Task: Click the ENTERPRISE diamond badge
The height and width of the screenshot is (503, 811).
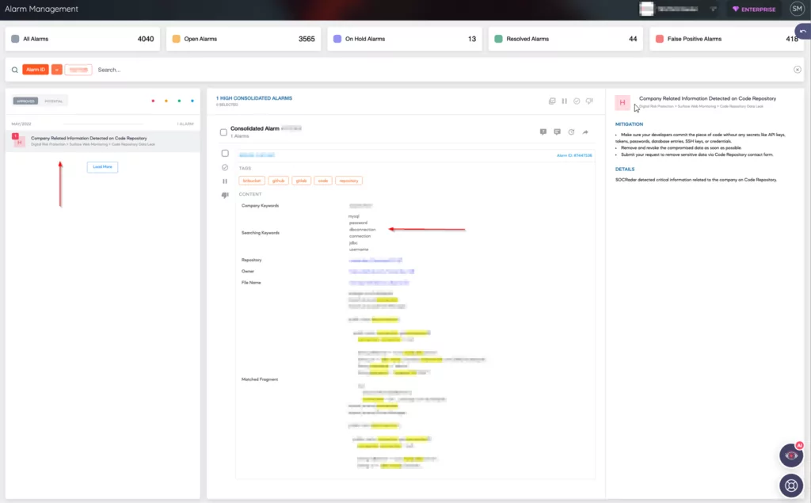Action: pyautogui.click(x=754, y=10)
